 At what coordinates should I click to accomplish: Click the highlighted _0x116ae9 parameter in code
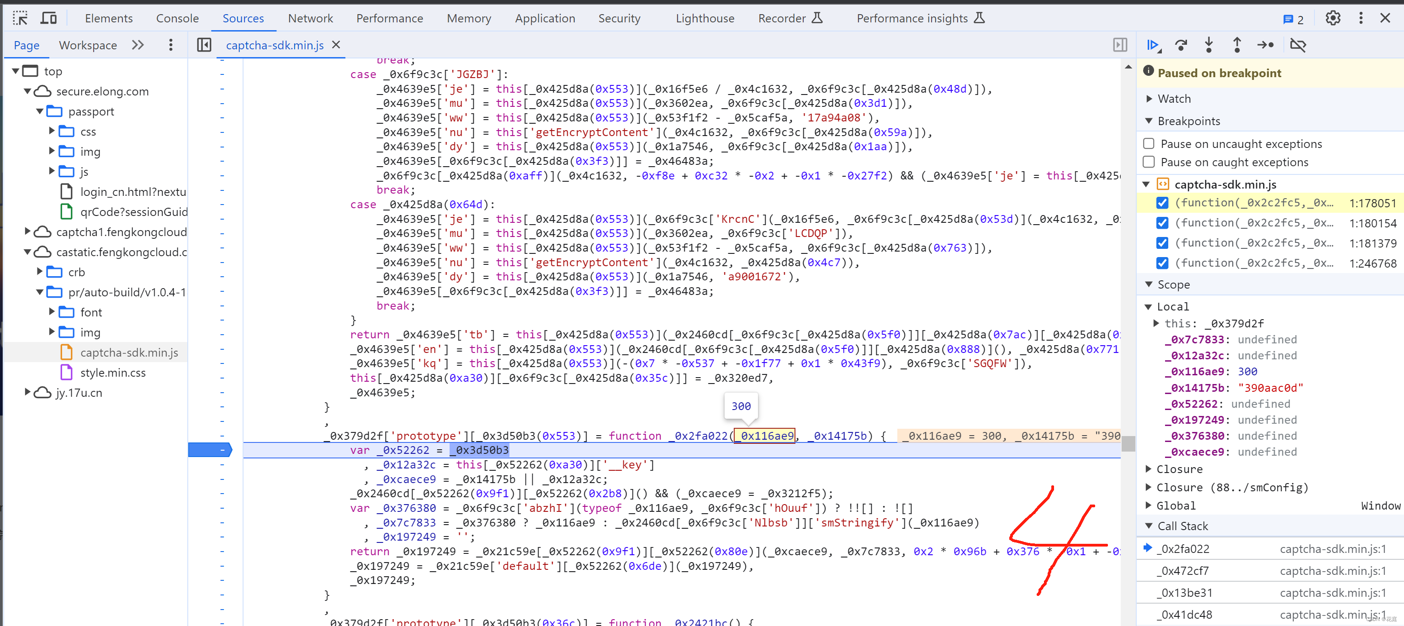pos(764,436)
